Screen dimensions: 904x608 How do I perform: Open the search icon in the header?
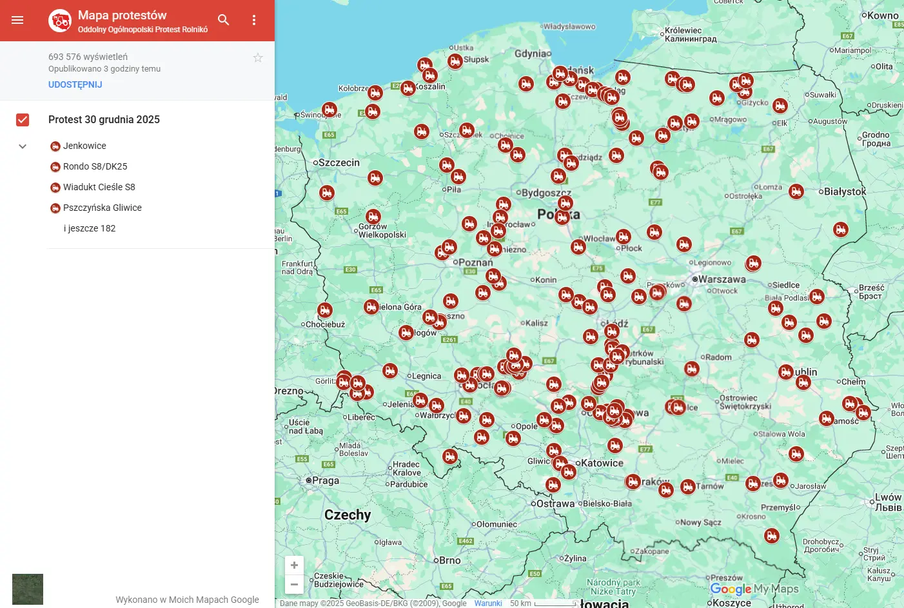[x=224, y=20]
